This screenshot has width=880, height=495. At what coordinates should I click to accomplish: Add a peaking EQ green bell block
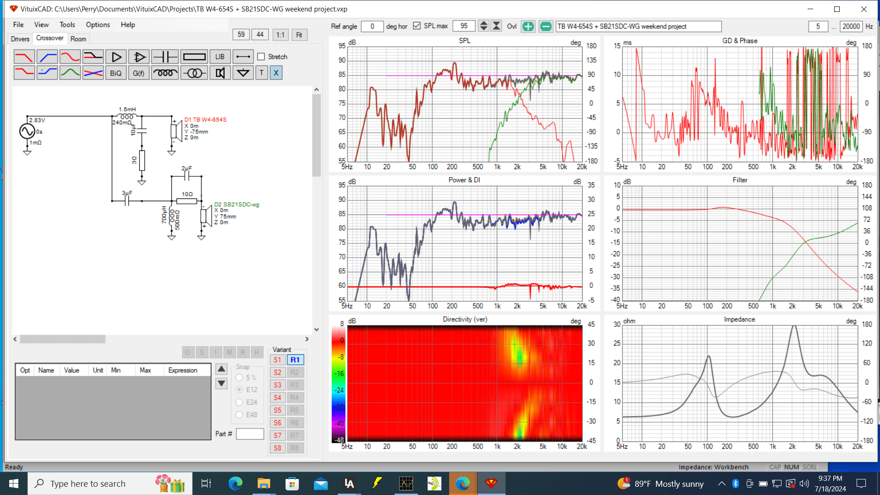click(x=70, y=73)
